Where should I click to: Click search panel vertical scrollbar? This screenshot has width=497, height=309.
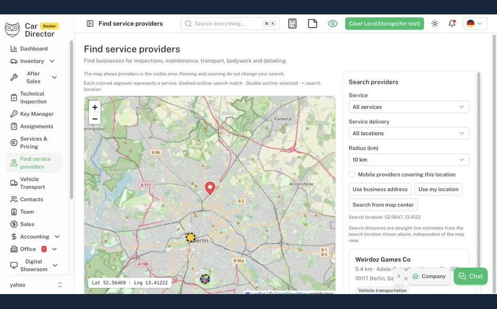coord(478,171)
